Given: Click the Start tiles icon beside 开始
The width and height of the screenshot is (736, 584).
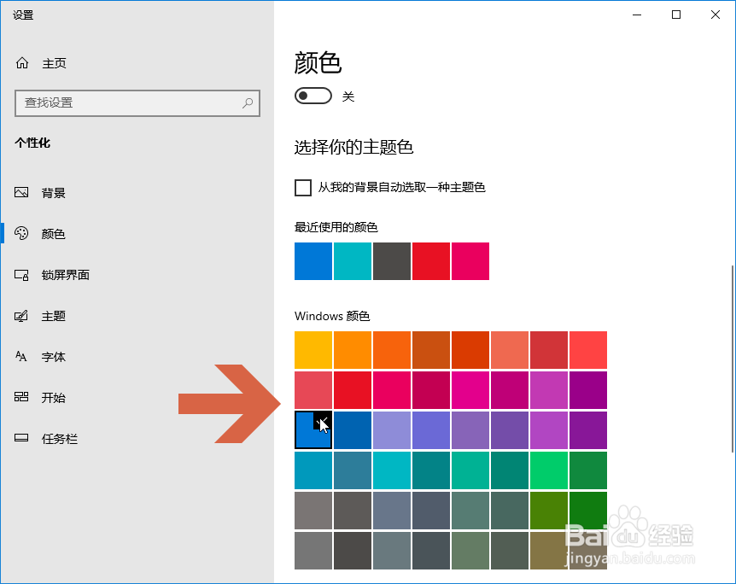Looking at the screenshot, I should (x=21, y=397).
